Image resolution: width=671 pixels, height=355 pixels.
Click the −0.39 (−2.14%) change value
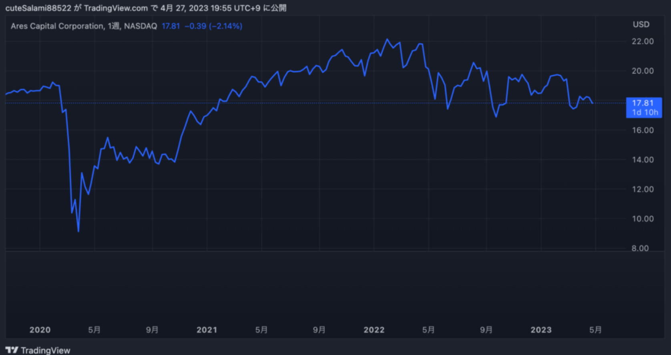pyautogui.click(x=213, y=26)
